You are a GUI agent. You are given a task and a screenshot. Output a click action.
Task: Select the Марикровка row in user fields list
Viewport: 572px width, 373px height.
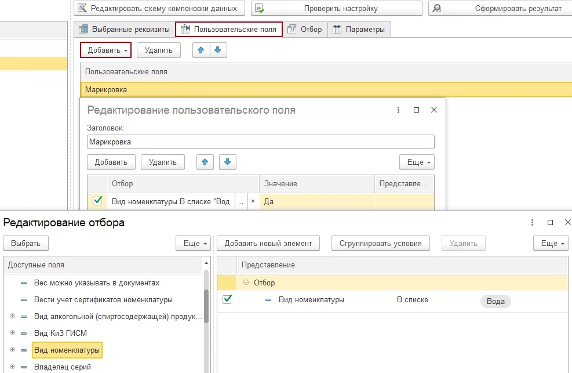(326, 90)
